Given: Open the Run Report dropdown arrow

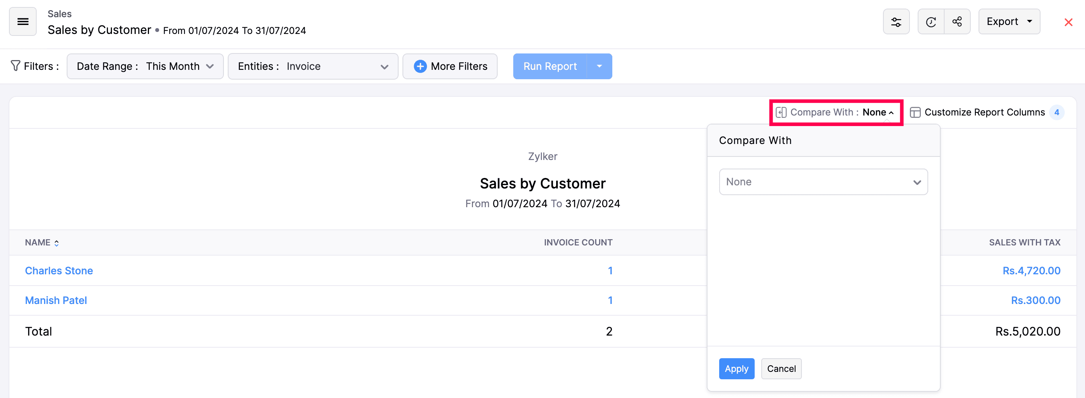Looking at the screenshot, I should 600,66.
